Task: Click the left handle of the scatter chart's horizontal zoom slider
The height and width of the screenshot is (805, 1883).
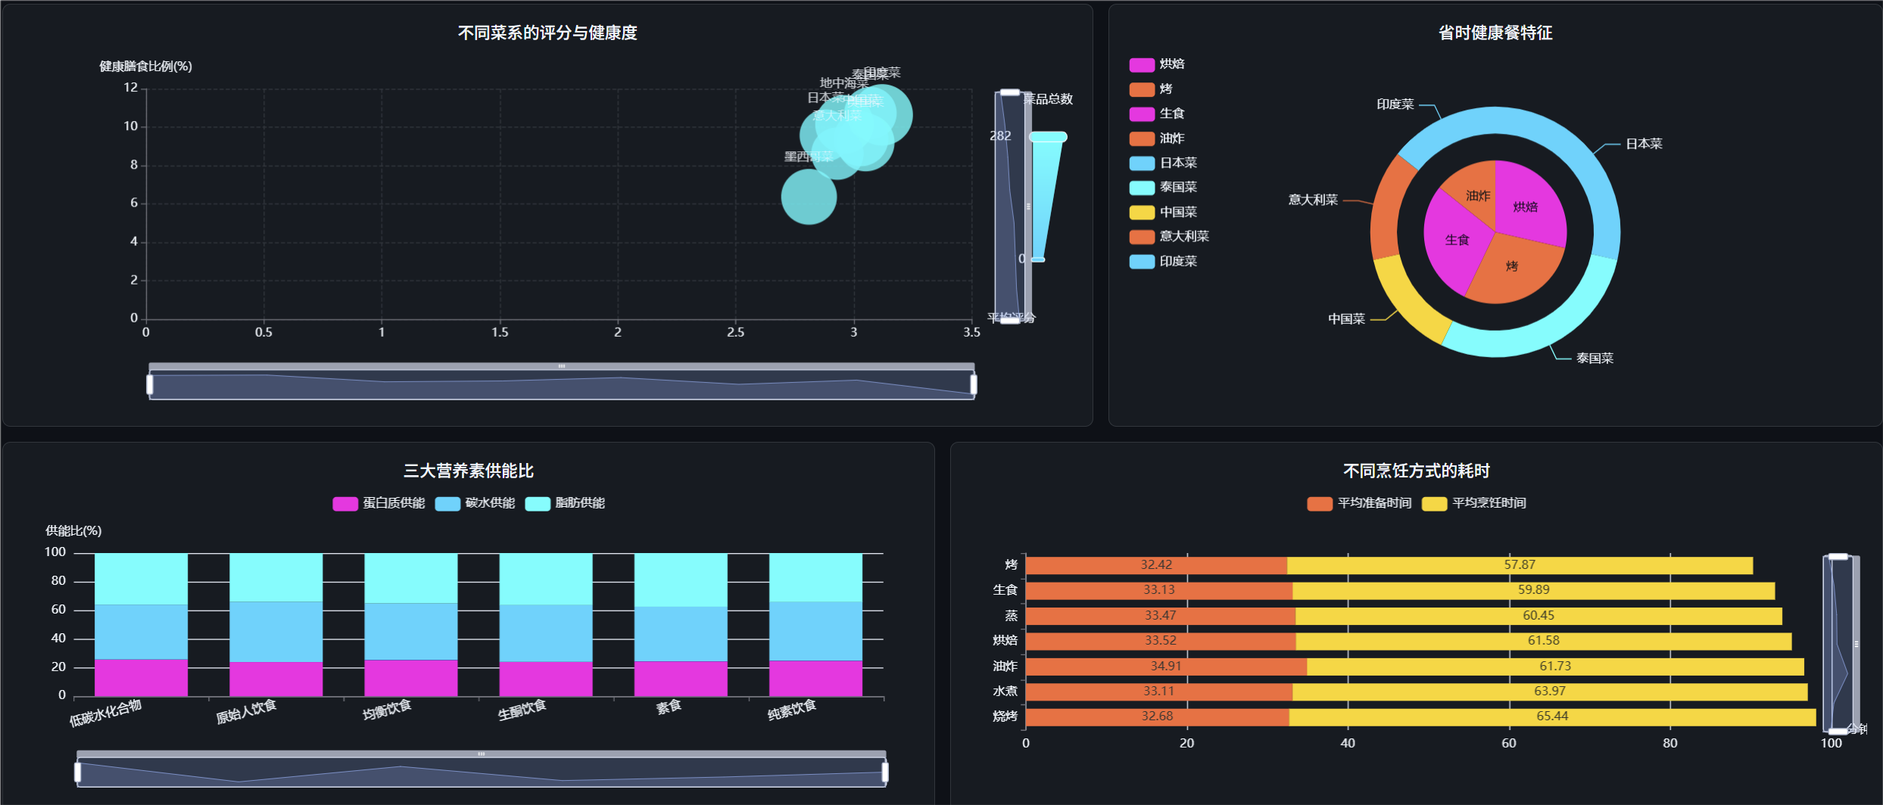Action: [x=150, y=385]
